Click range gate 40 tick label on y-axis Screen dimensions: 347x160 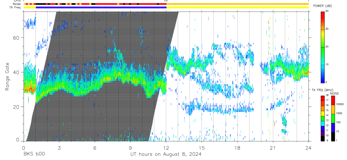click(17, 72)
